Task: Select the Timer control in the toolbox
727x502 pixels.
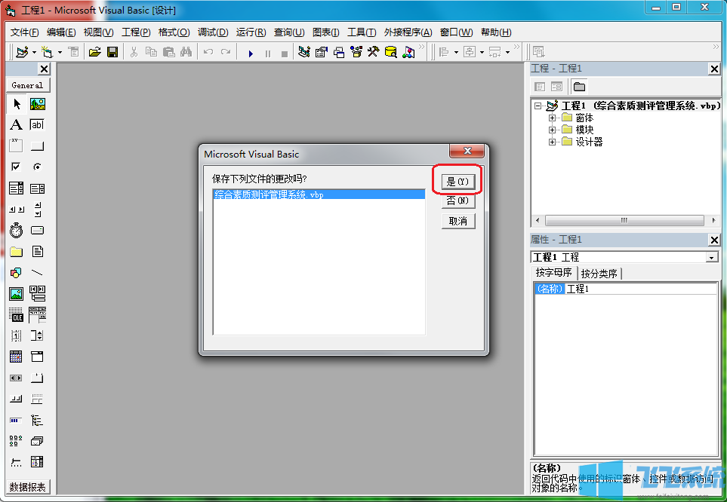Action: 17,230
